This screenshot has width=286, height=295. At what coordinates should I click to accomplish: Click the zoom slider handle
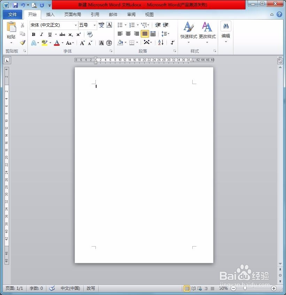click(245, 288)
